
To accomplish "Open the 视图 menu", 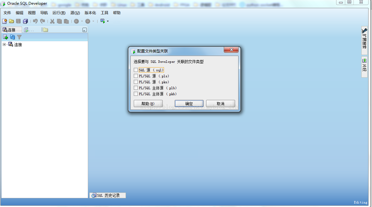I will 31,13.
